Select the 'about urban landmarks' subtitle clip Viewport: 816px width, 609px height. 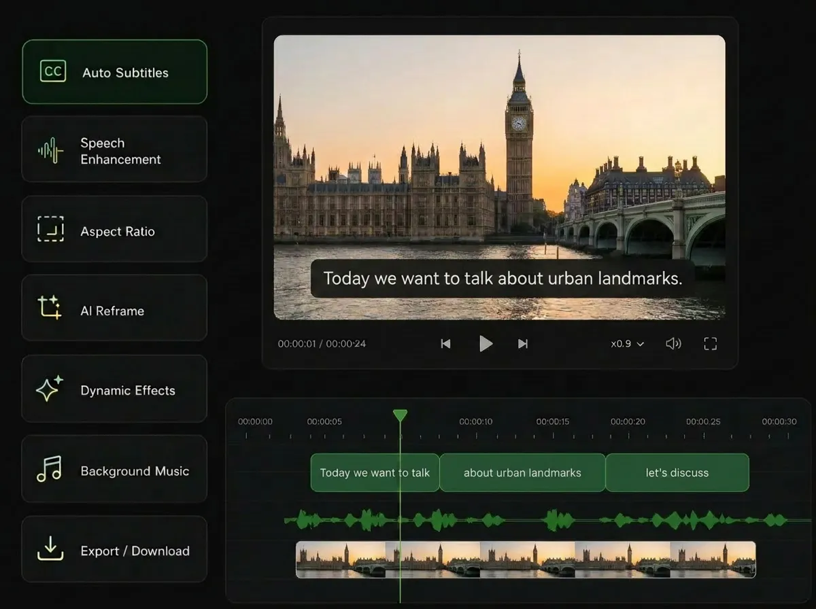click(522, 472)
